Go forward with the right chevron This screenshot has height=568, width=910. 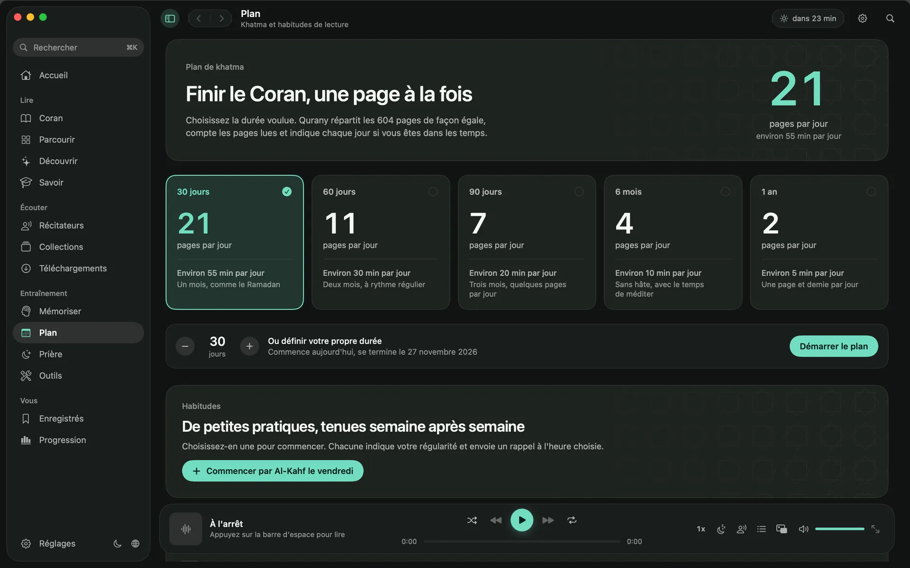point(221,18)
